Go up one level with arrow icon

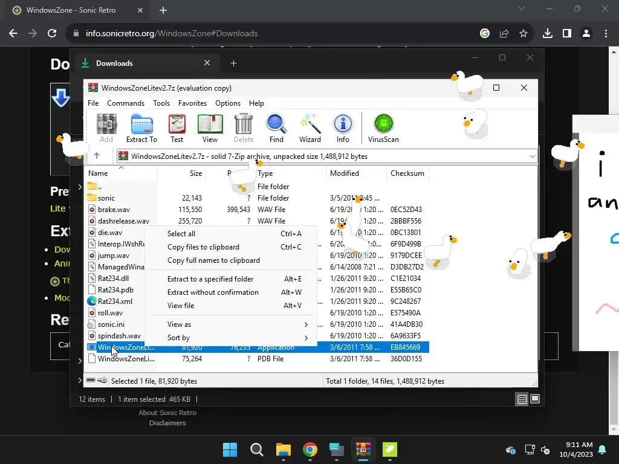pos(97,156)
